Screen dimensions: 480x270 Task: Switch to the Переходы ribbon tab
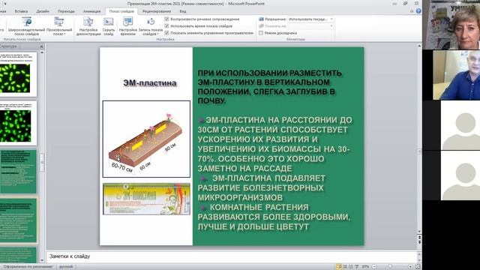coord(66,11)
